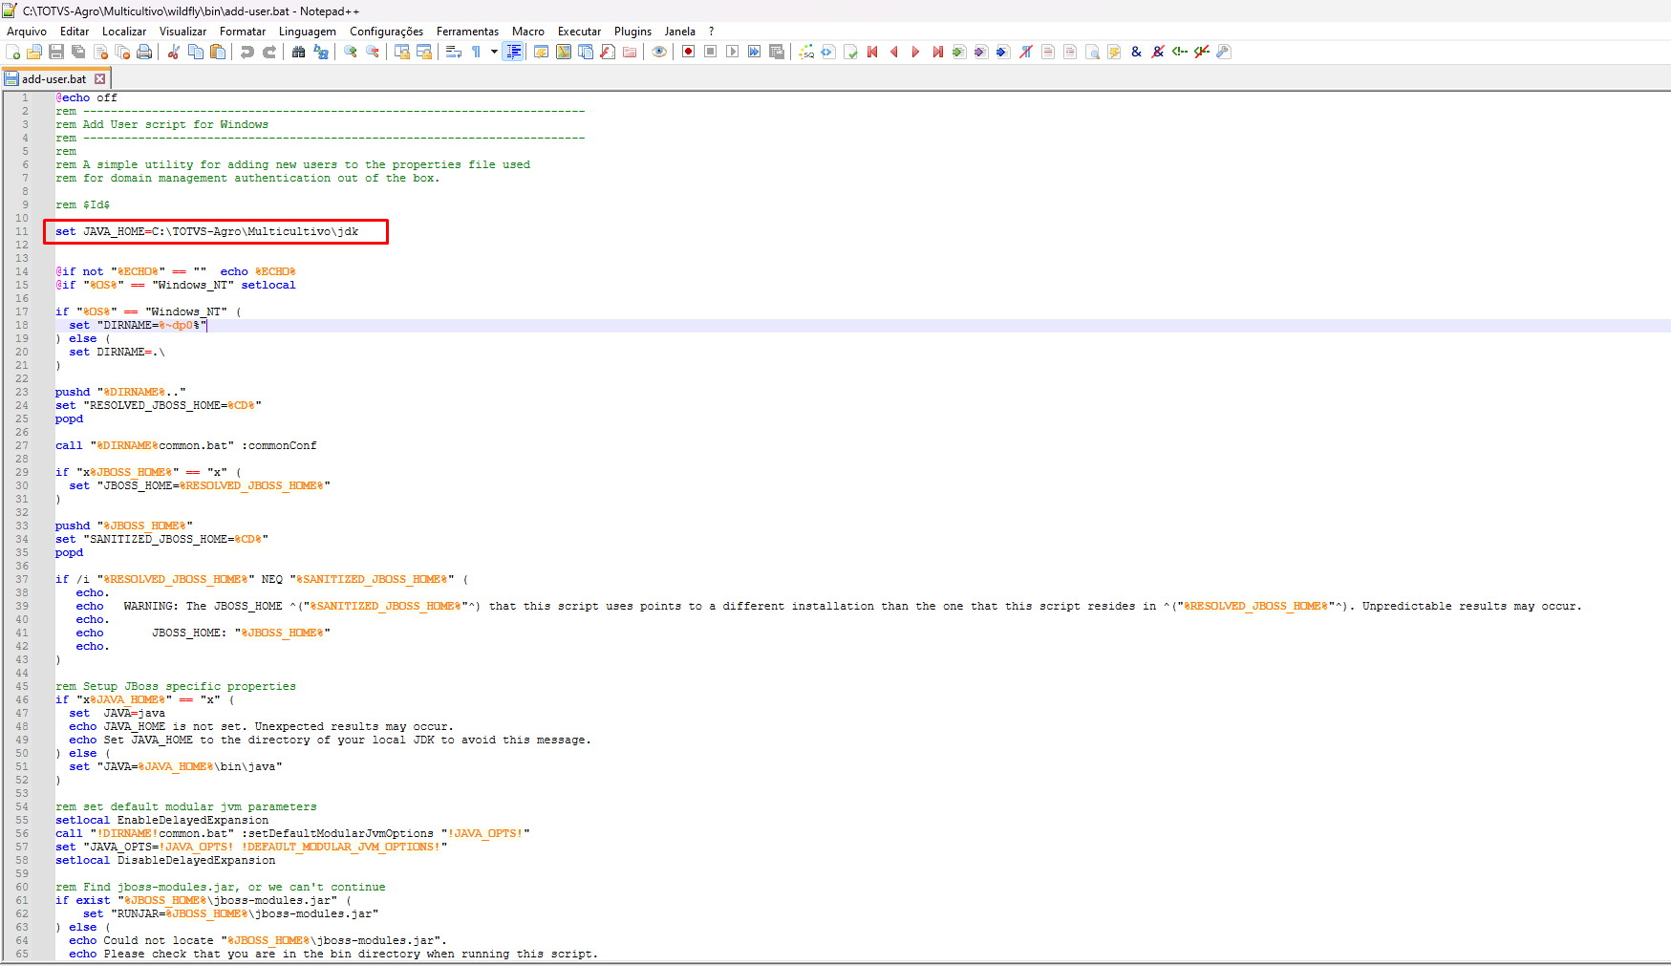Zoom in with magnifier plus icon
Screen dimensions: 1671x966
tap(351, 52)
